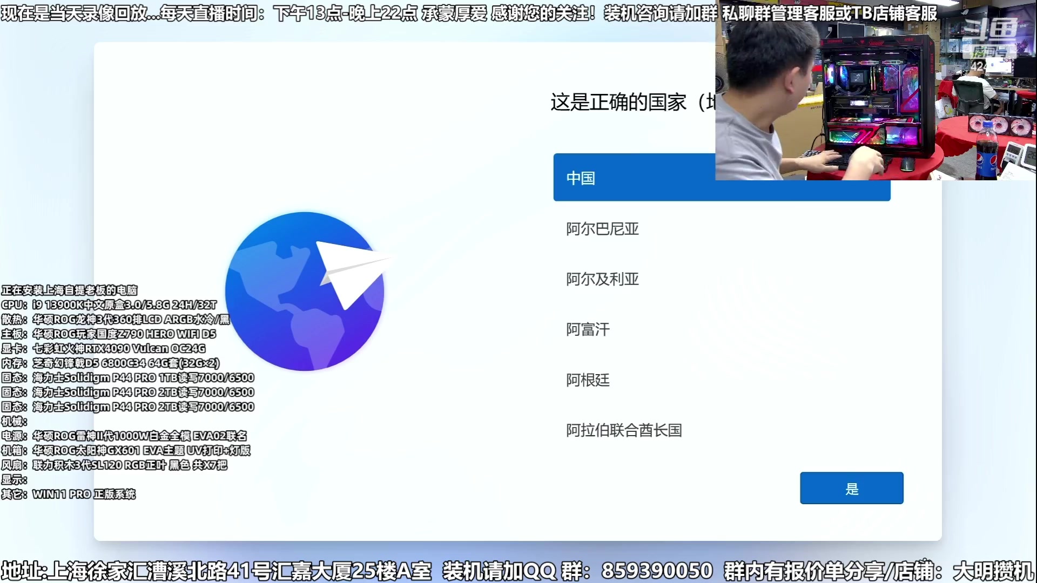Click the highlighted 中国 selection bar
The height and width of the screenshot is (583, 1037).
click(x=722, y=178)
